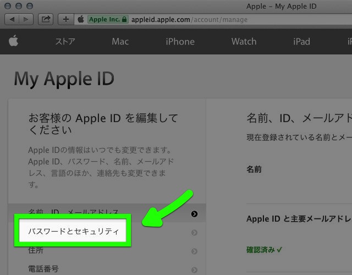The height and width of the screenshot is (275, 352).
Task: Open the Watch navigation item
Action: (x=244, y=42)
